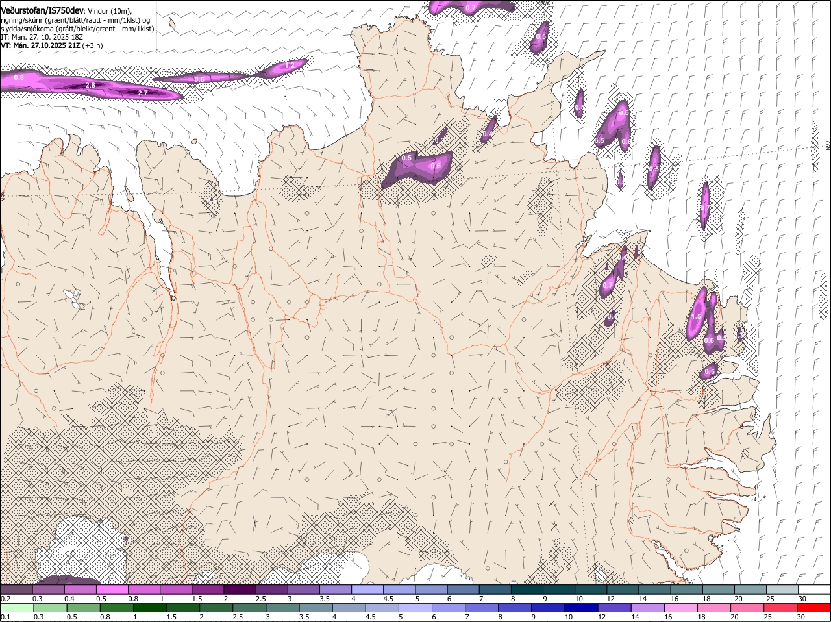This screenshot has width=831, height=622.
Task: Select the upper-row dark mauve 0.2 swatch
Action: (x=16, y=590)
